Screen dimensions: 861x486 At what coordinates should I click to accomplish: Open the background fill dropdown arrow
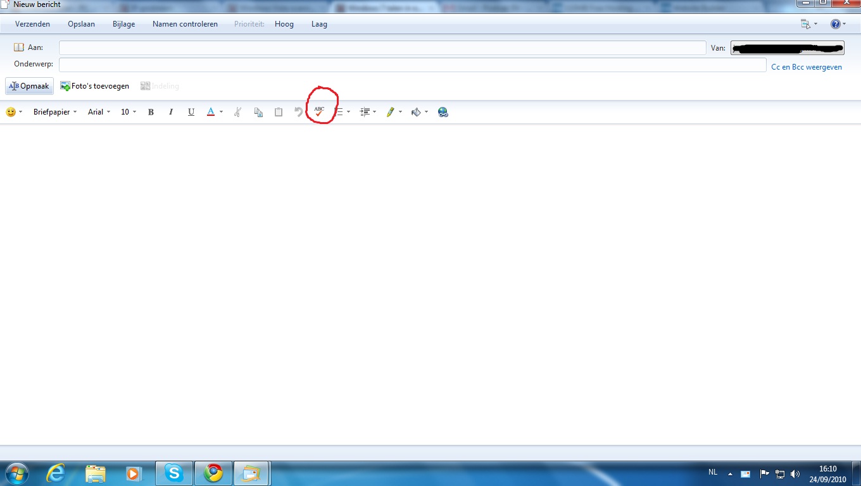tap(426, 112)
